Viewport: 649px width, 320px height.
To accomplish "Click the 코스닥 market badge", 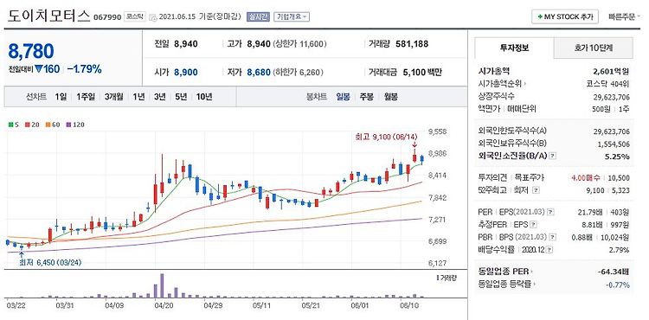I will click(x=134, y=17).
